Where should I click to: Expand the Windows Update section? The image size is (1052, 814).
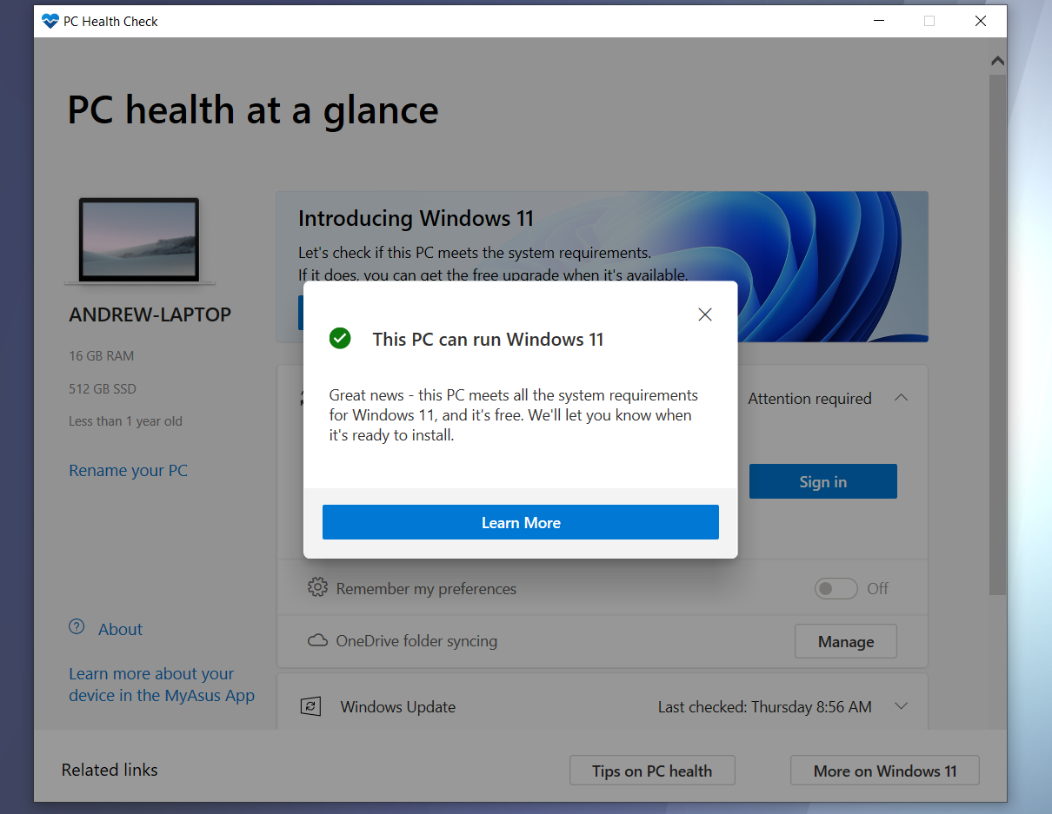pos(901,706)
